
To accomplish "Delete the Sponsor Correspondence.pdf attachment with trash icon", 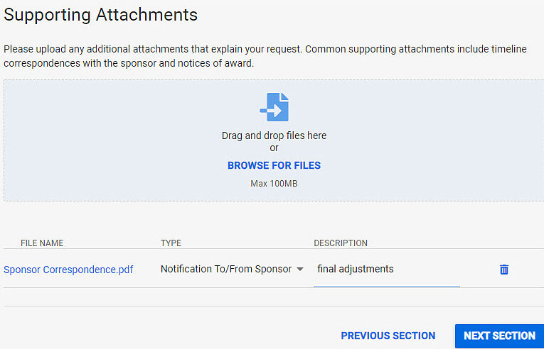I will tap(504, 270).
